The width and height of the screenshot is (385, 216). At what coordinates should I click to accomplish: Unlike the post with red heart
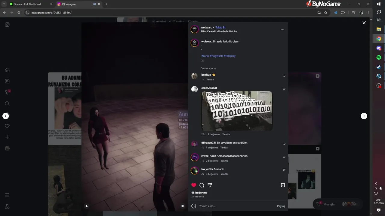pyautogui.click(x=194, y=185)
